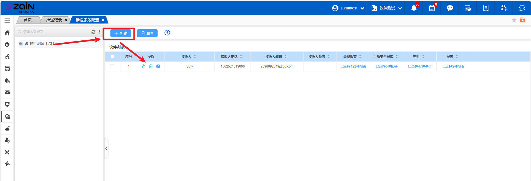Check the checkbox for row 1
Viewport: 531px width, 181px height.
click(112, 66)
